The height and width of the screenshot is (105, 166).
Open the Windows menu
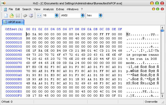(x=73, y=9)
